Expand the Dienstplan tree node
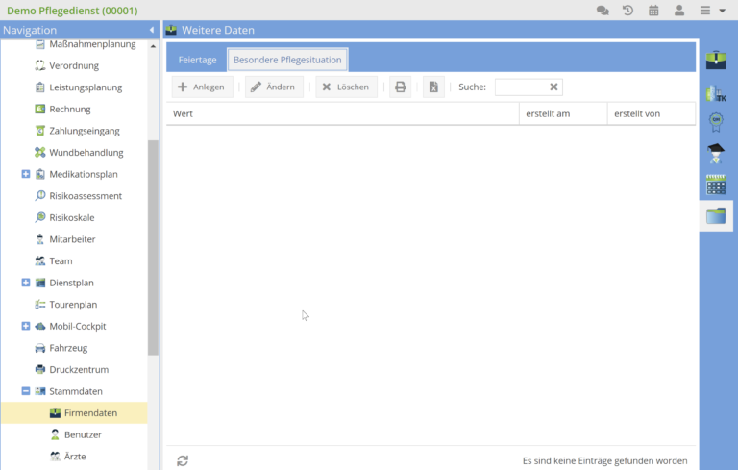The image size is (738, 470). click(x=26, y=283)
